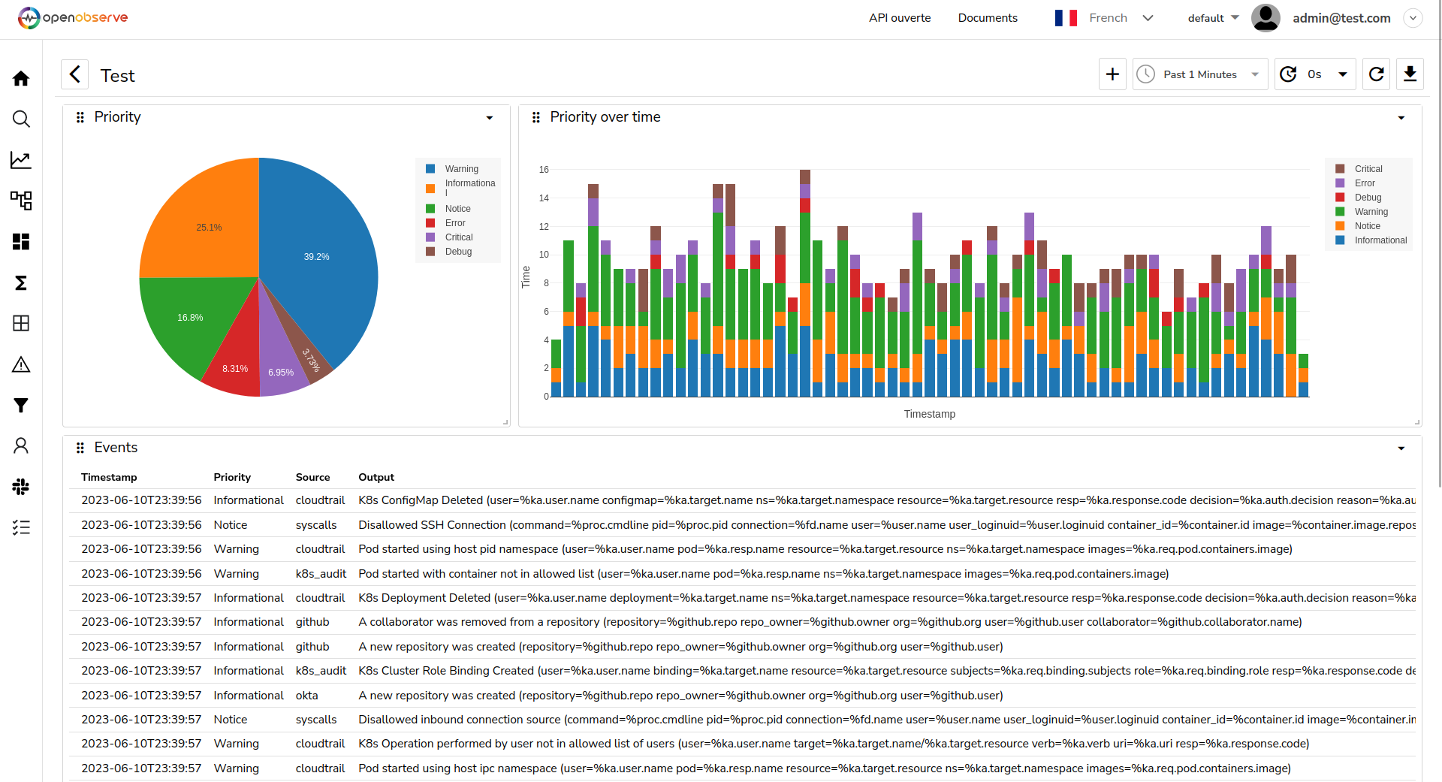Screen dimensions: 1442x782
Task: Open the Dashboards icon in sidebar
Action: pyautogui.click(x=21, y=241)
